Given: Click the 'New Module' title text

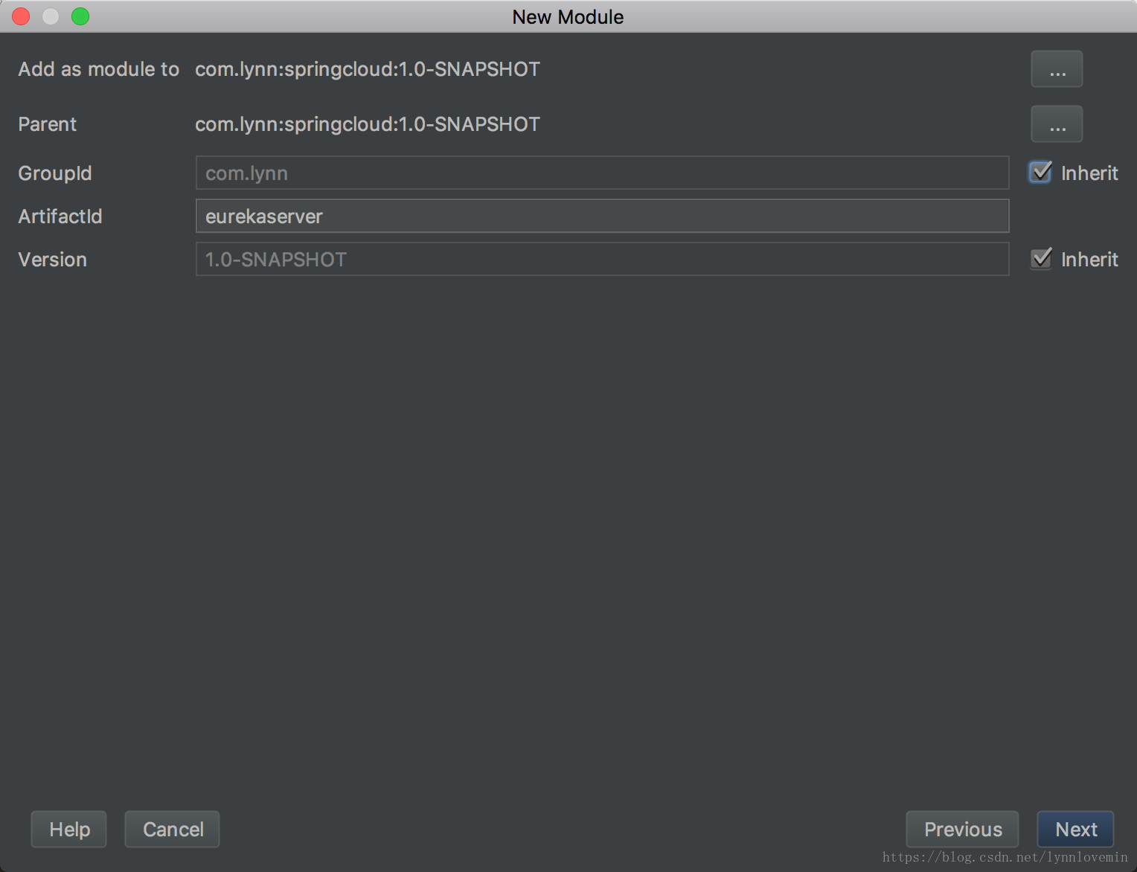Looking at the screenshot, I should (x=568, y=17).
